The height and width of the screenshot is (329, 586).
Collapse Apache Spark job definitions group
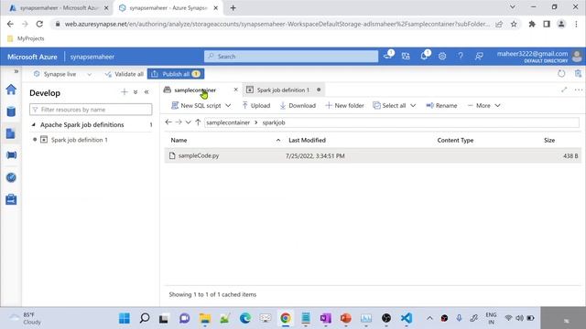click(x=33, y=124)
